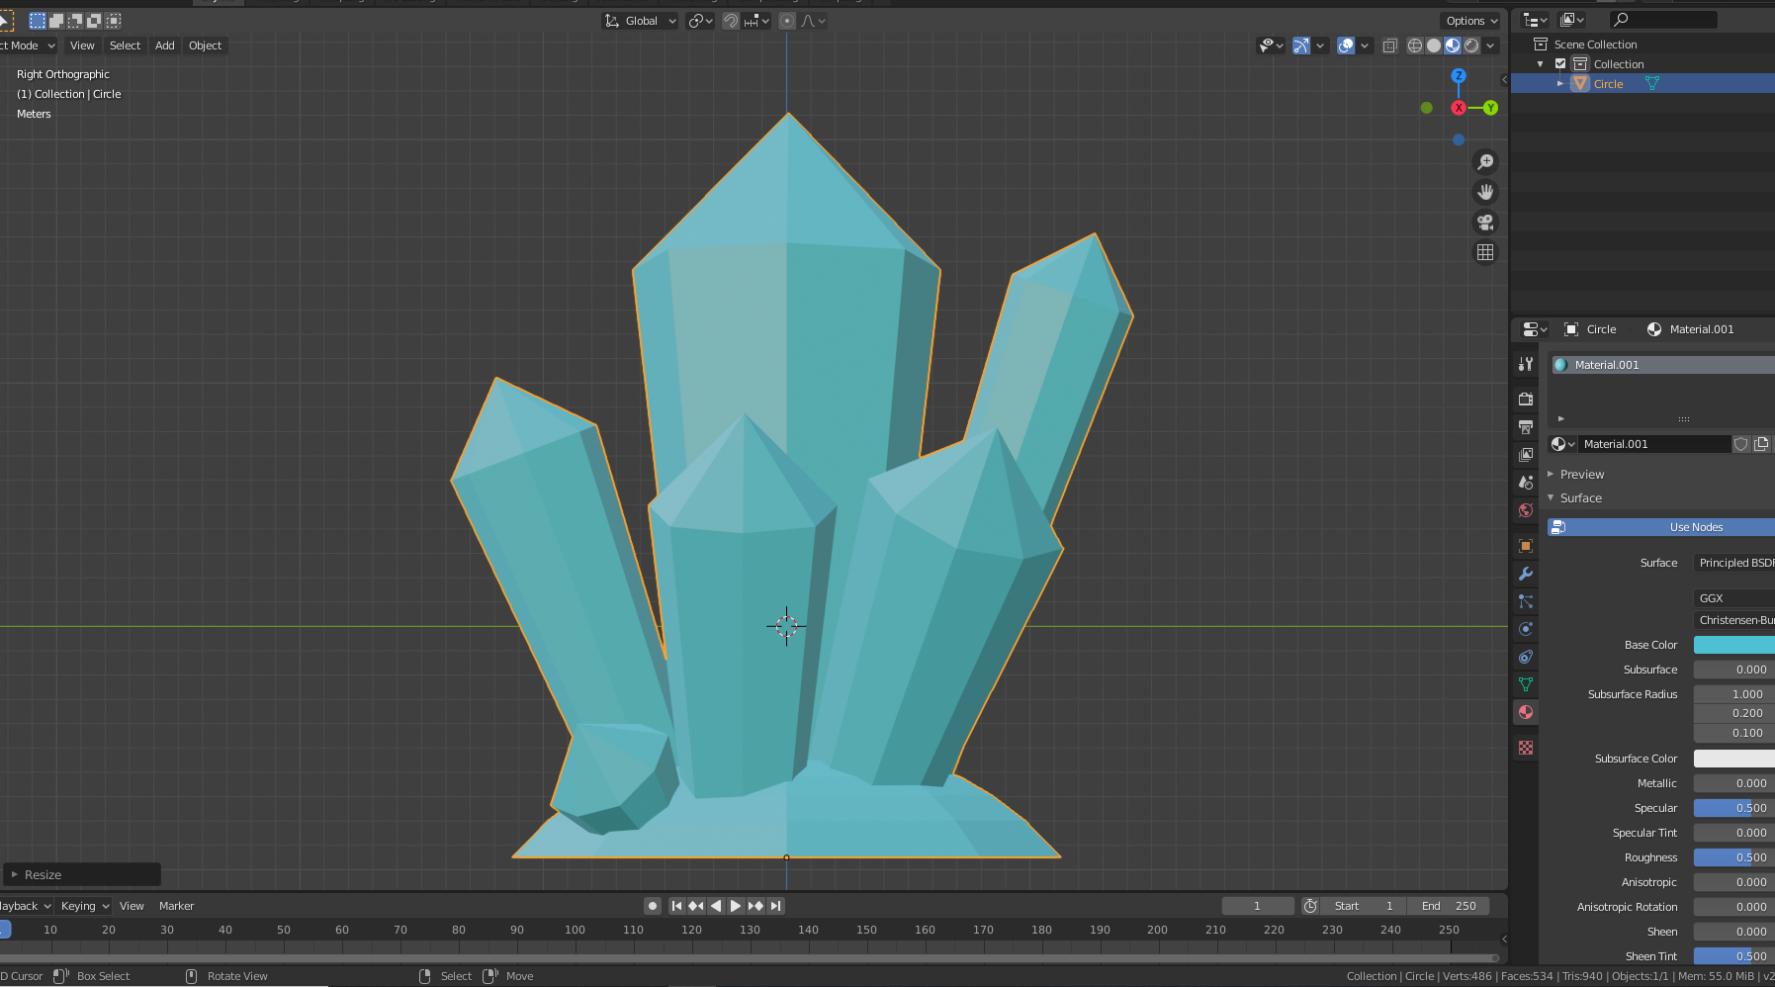
Task: Click the pan hand icon in viewport
Action: pyautogui.click(x=1484, y=192)
